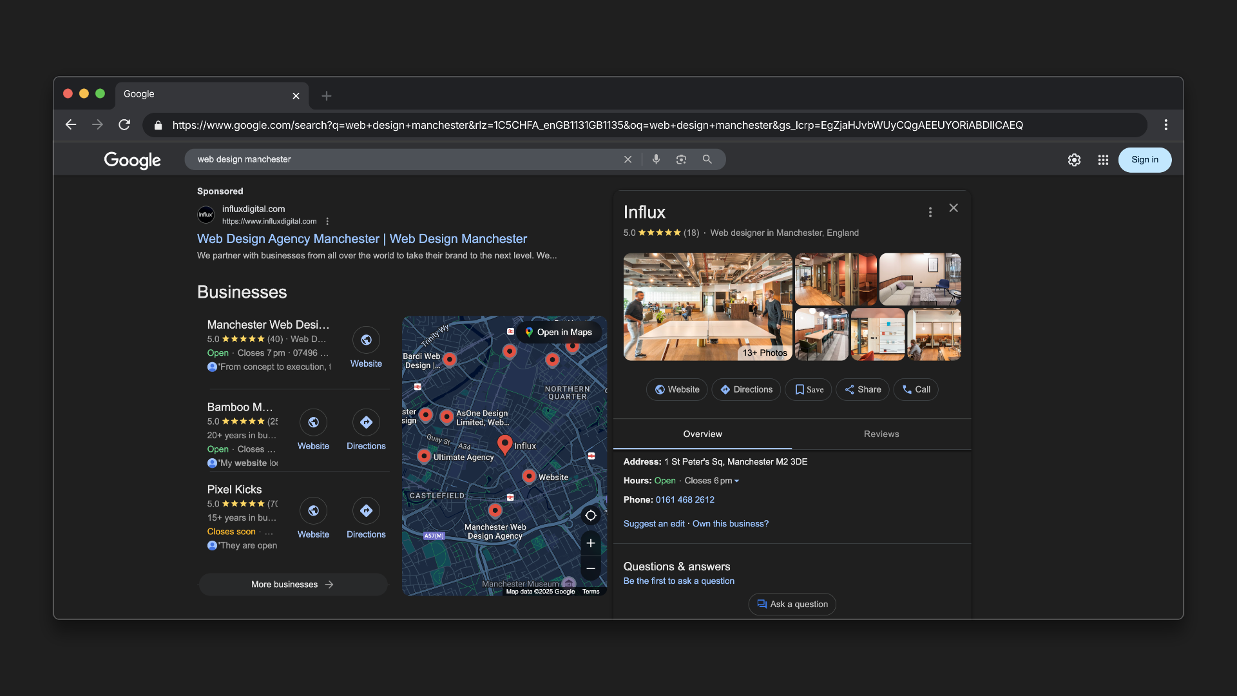Image resolution: width=1237 pixels, height=696 pixels.
Task: Save Influx to a list
Action: (x=809, y=389)
